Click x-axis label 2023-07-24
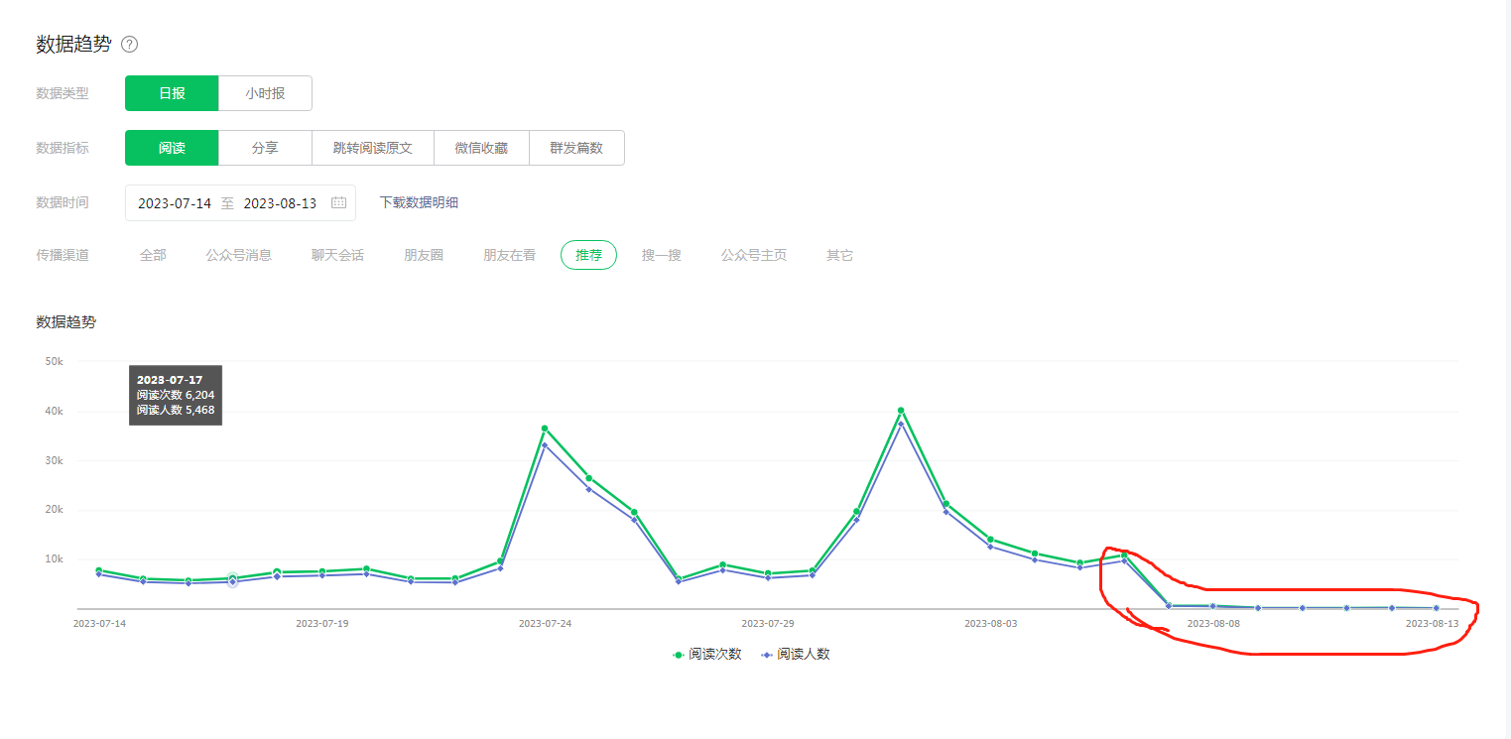The width and height of the screenshot is (1511, 739). (545, 623)
